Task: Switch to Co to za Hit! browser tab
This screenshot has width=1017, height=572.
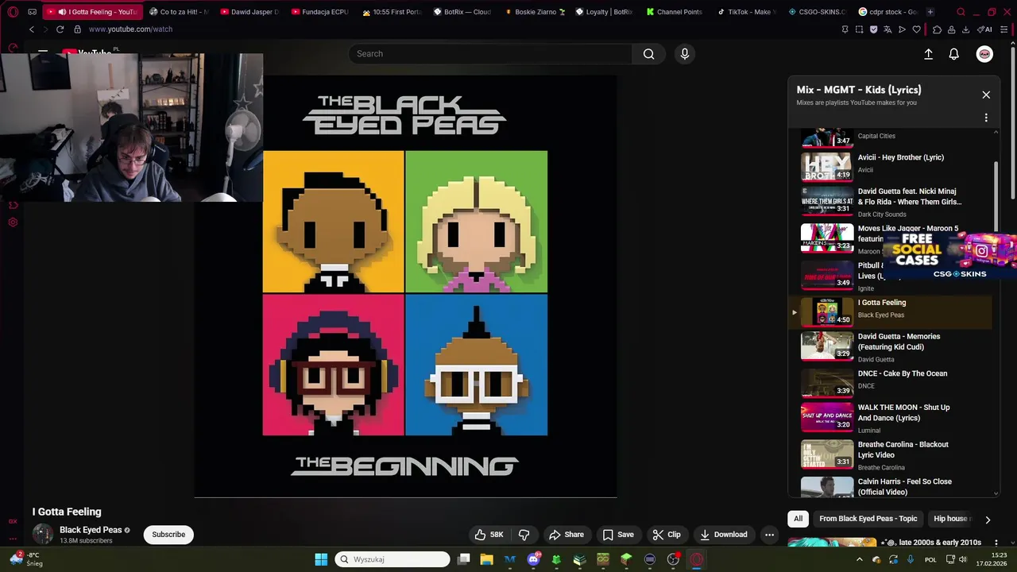Action: tap(179, 12)
